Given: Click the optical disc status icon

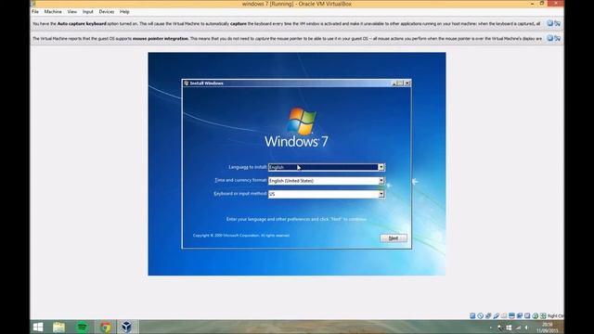Looking at the screenshot, I should [481, 315].
